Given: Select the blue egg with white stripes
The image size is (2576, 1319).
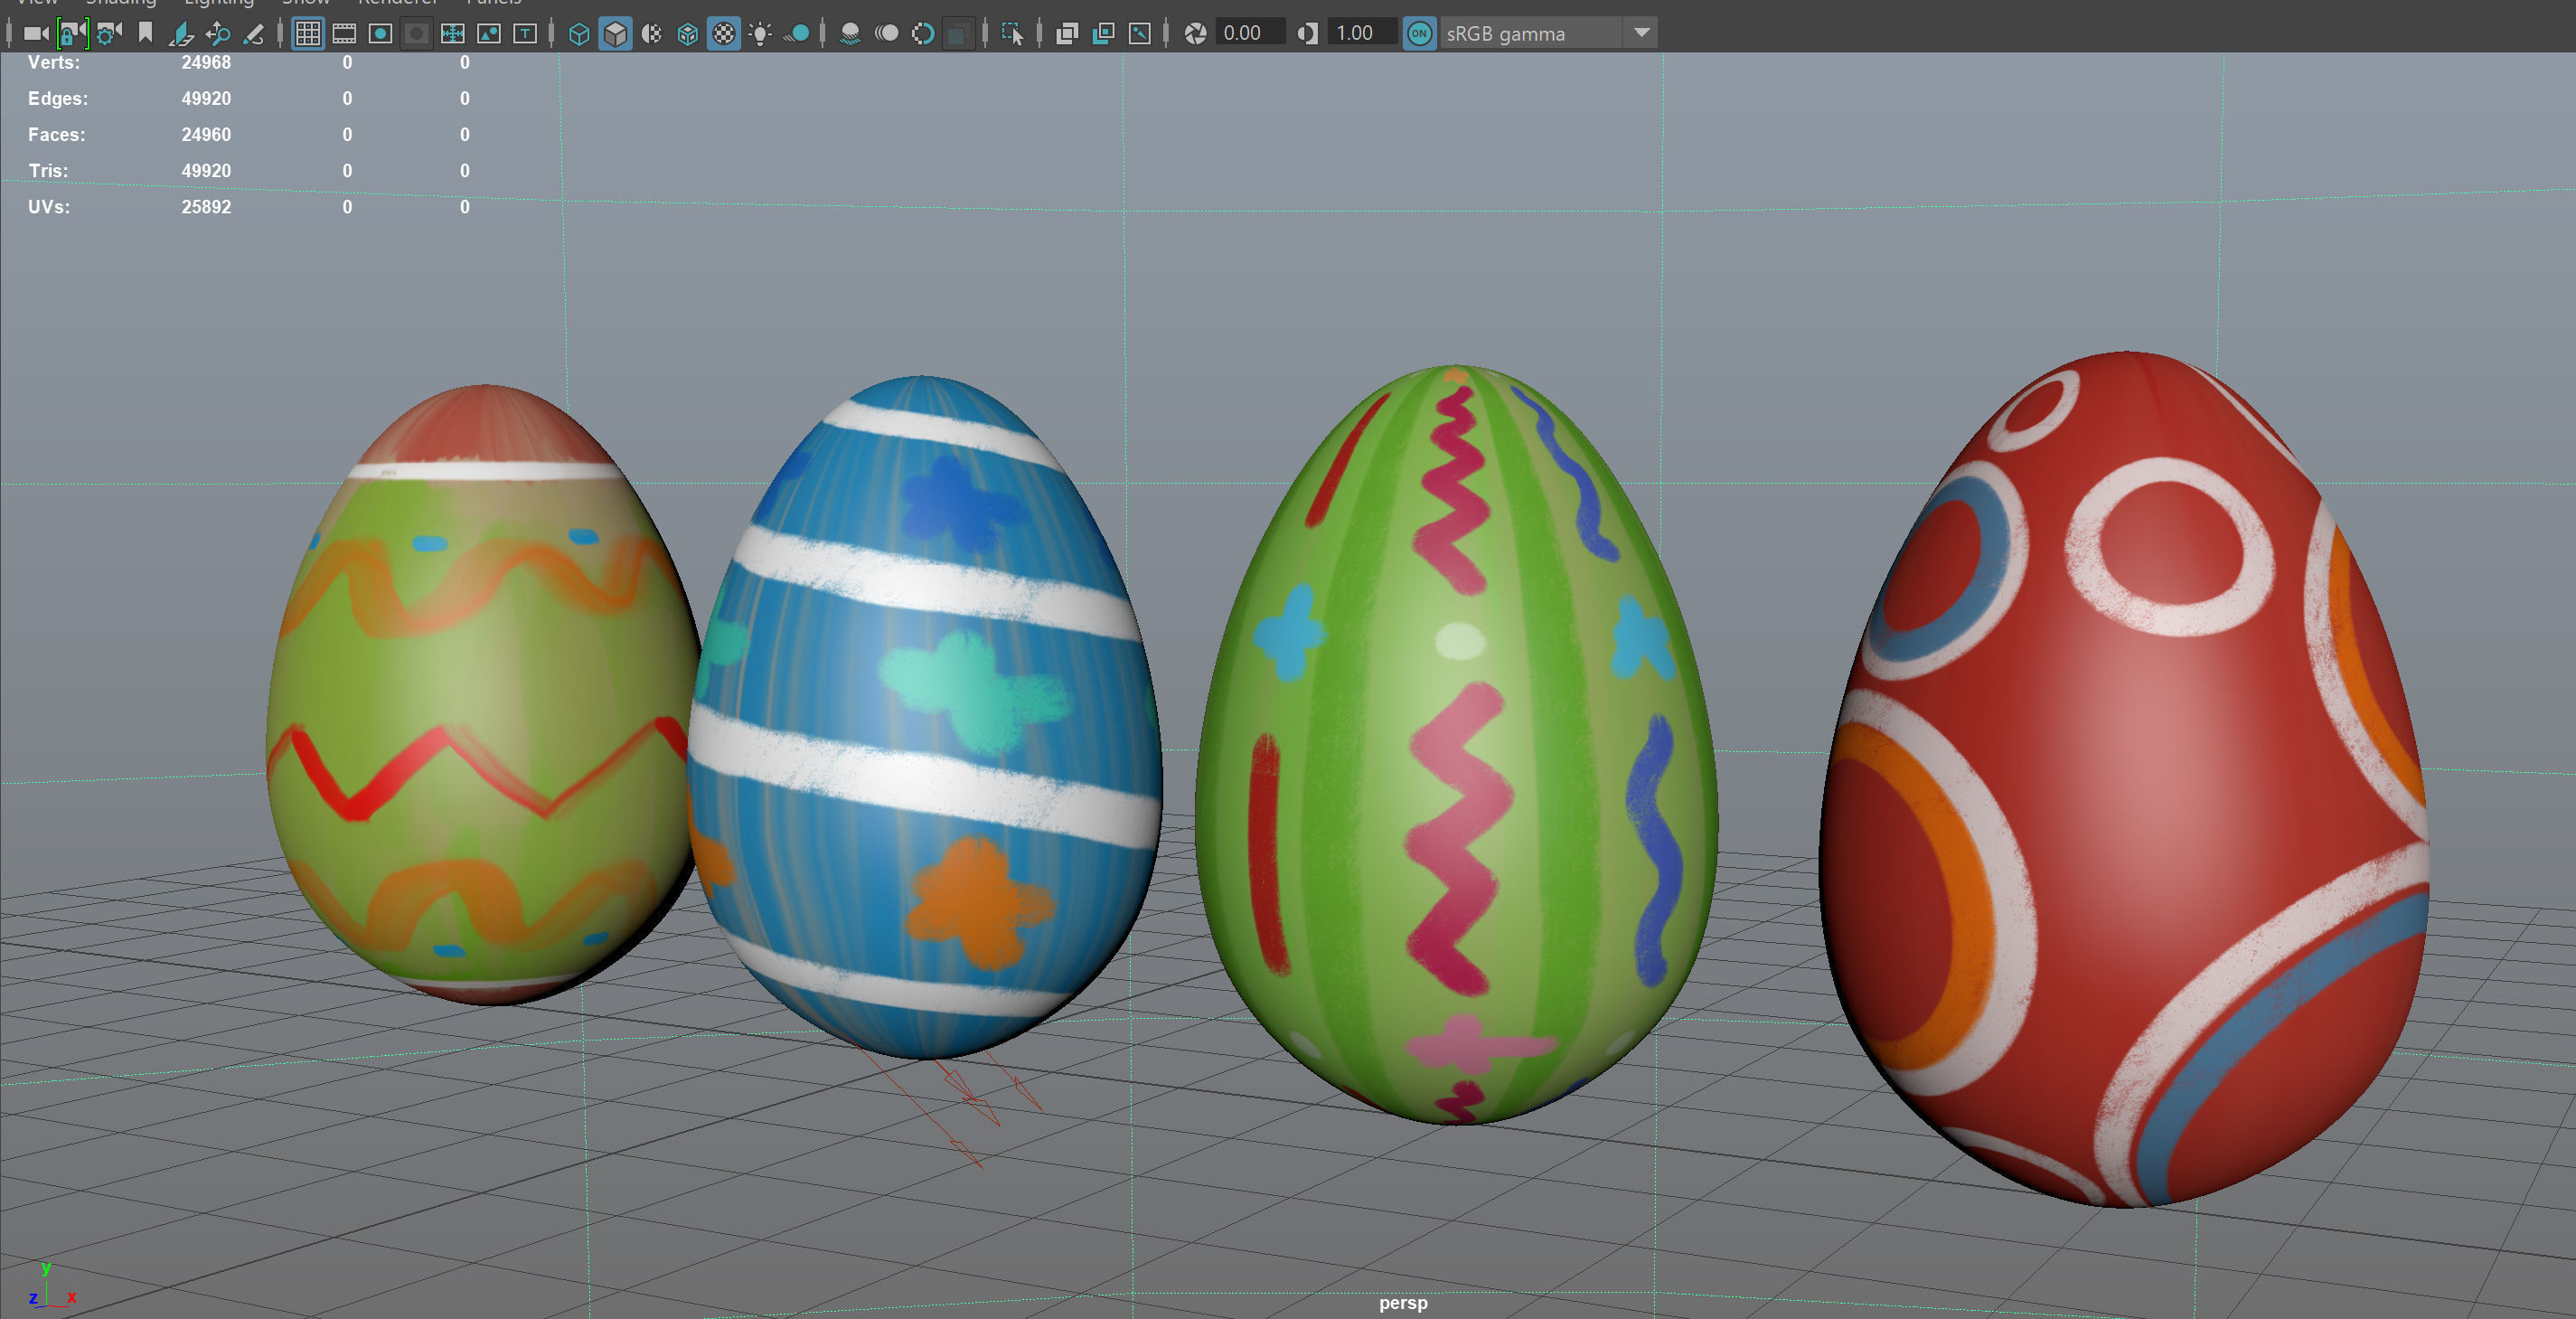Looking at the screenshot, I should click(x=925, y=716).
